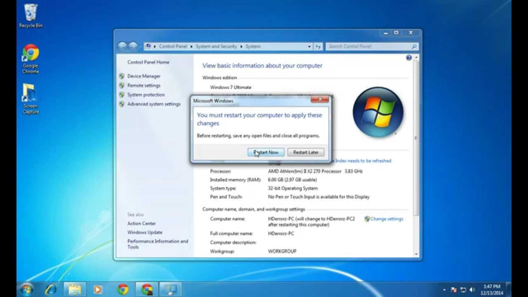
Task: Click the second Chrome taskbar button
Action: pos(146,289)
